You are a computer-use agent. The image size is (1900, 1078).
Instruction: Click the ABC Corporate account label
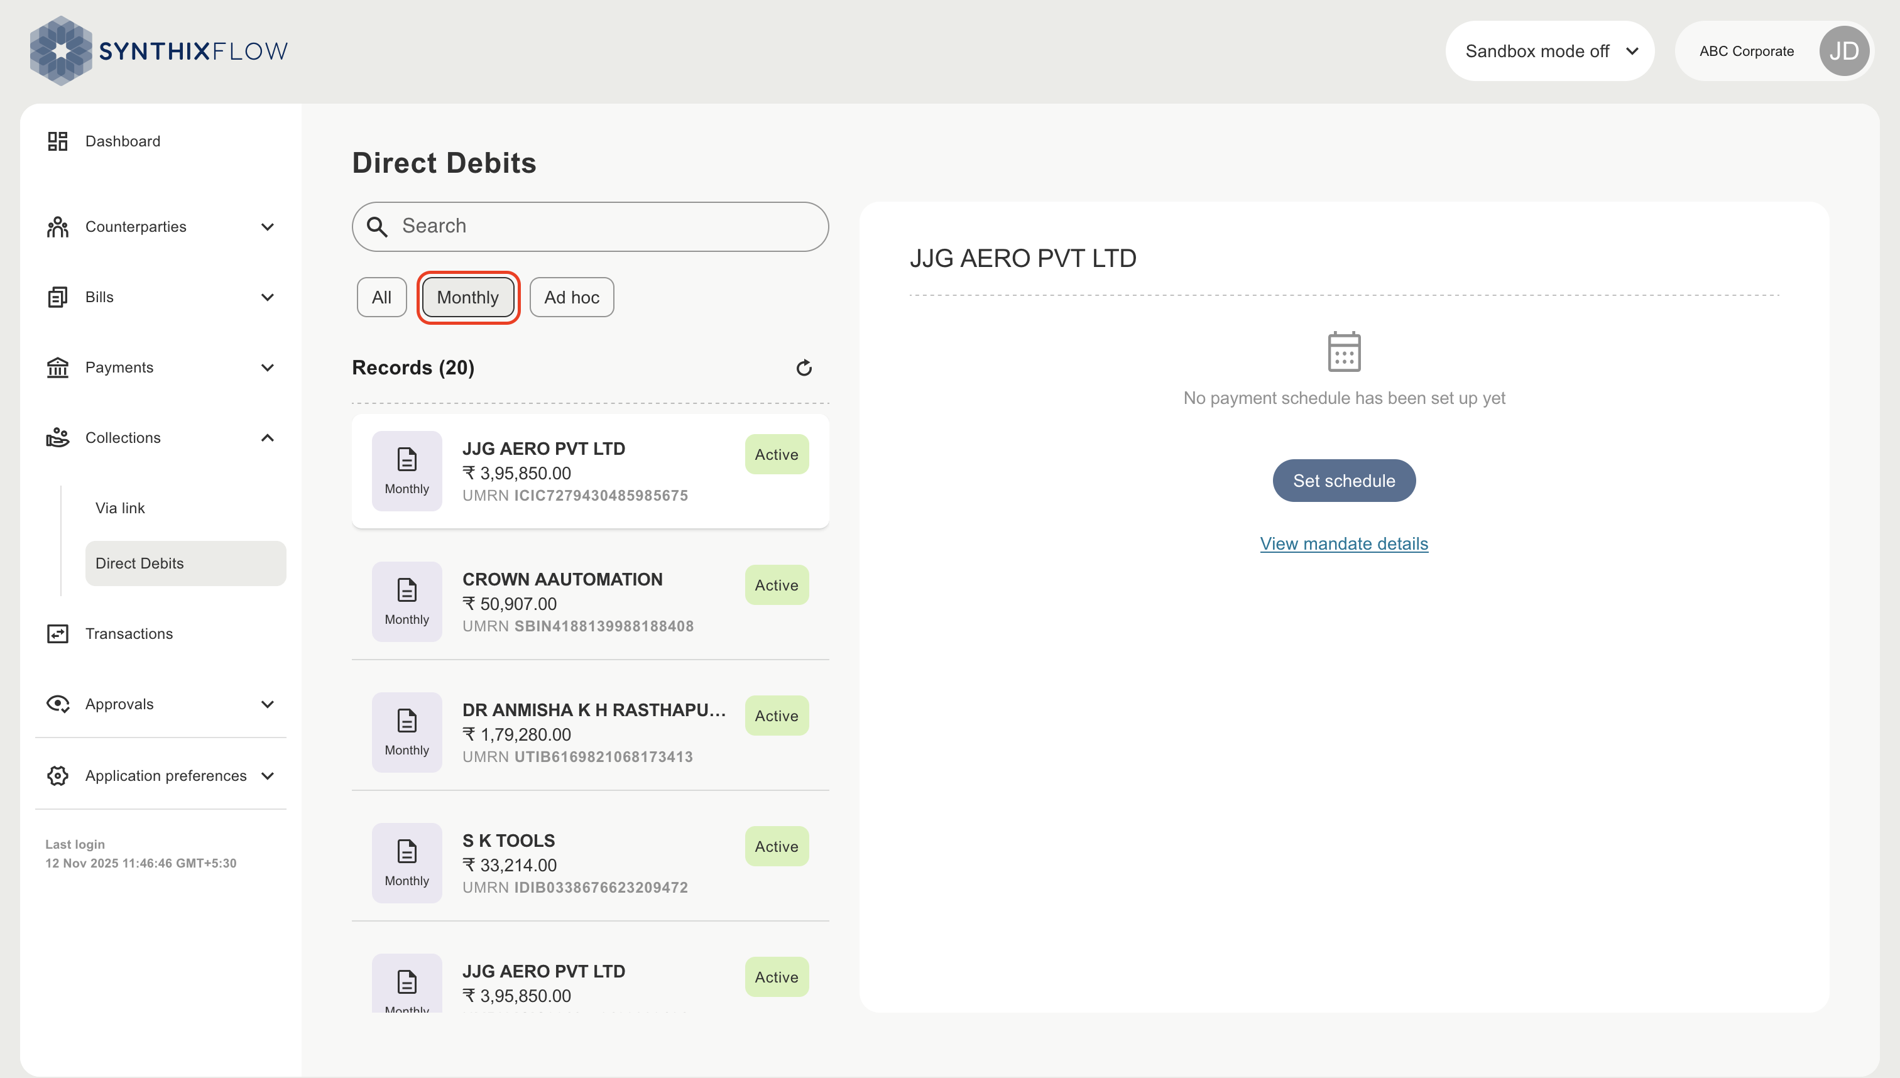[1747, 51]
